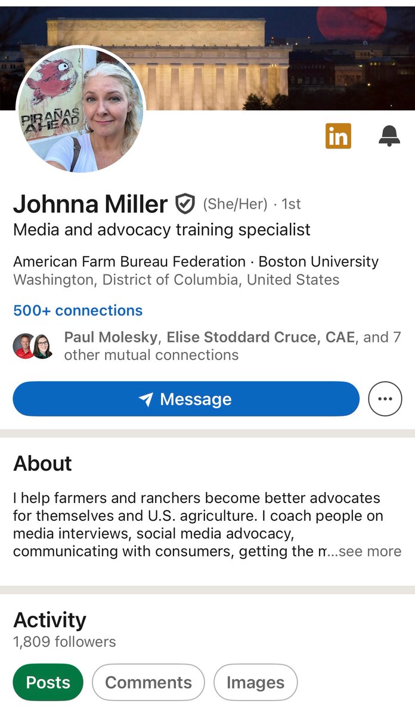The height and width of the screenshot is (716, 415).
Task: Open the Lincoln Memorial cover banner image
Action: [x=207, y=58]
